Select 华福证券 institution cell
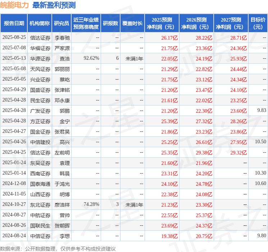 pyautogui.click(x=40, y=48)
